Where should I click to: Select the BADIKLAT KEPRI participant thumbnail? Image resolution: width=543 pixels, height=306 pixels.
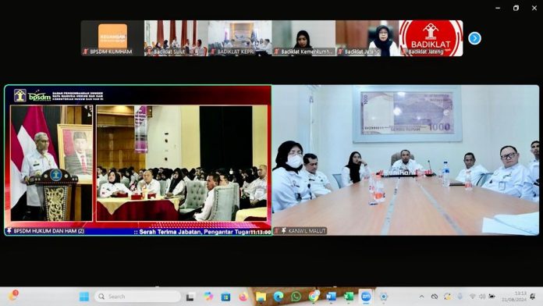[x=240, y=38]
